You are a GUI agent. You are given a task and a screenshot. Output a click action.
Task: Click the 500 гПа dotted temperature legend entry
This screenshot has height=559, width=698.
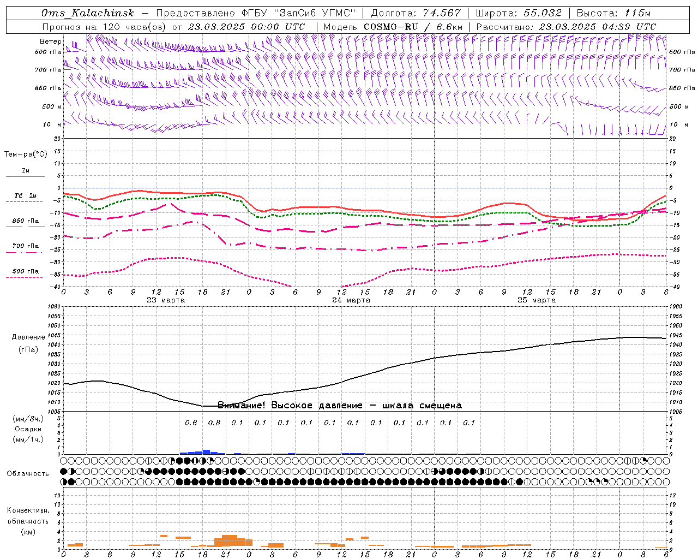point(25,272)
